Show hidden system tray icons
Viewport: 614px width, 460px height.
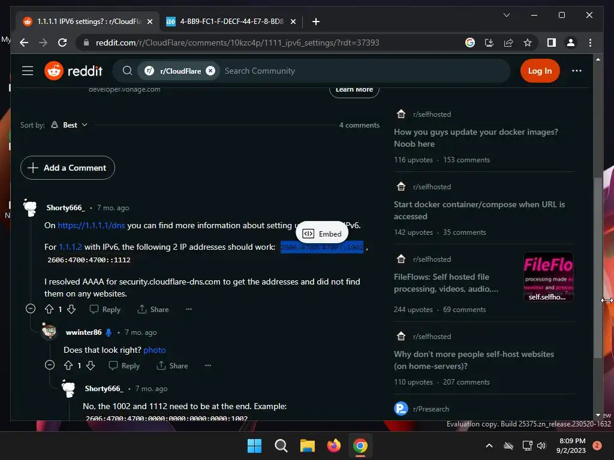click(x=489, y=446)
